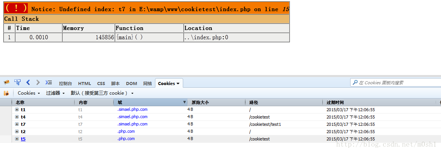This screenshot has height=152, width=441.
Task: Show the command line popup icon
Action: 49,82
